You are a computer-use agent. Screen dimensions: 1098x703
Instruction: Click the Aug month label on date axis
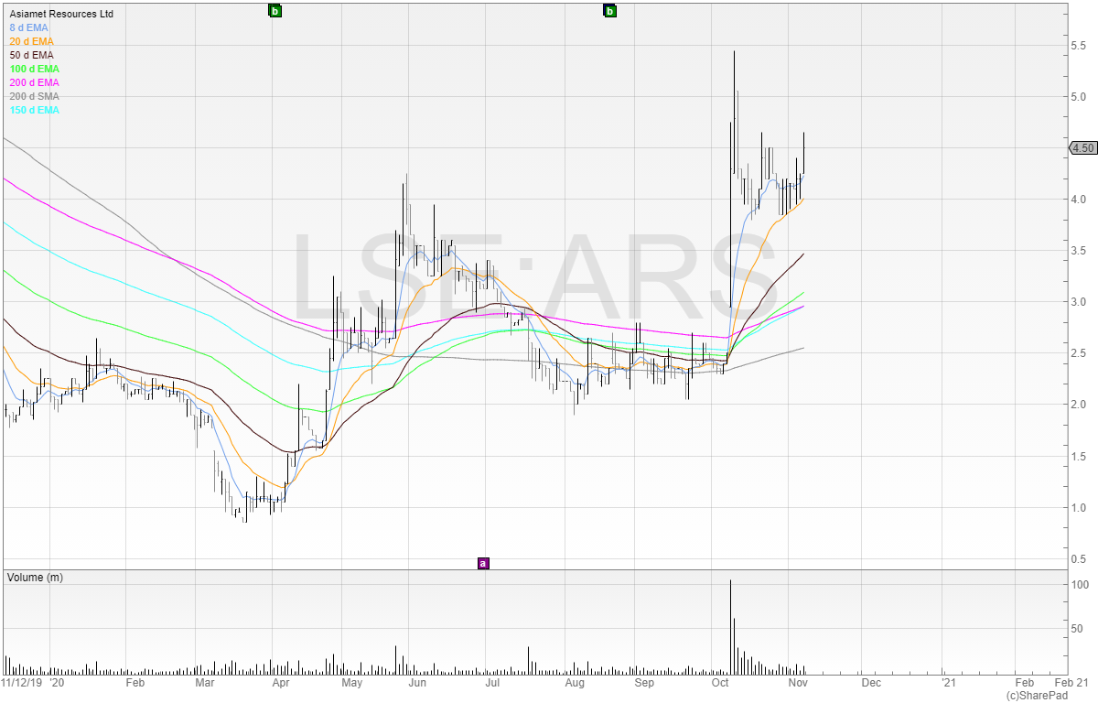coord(575,683)
